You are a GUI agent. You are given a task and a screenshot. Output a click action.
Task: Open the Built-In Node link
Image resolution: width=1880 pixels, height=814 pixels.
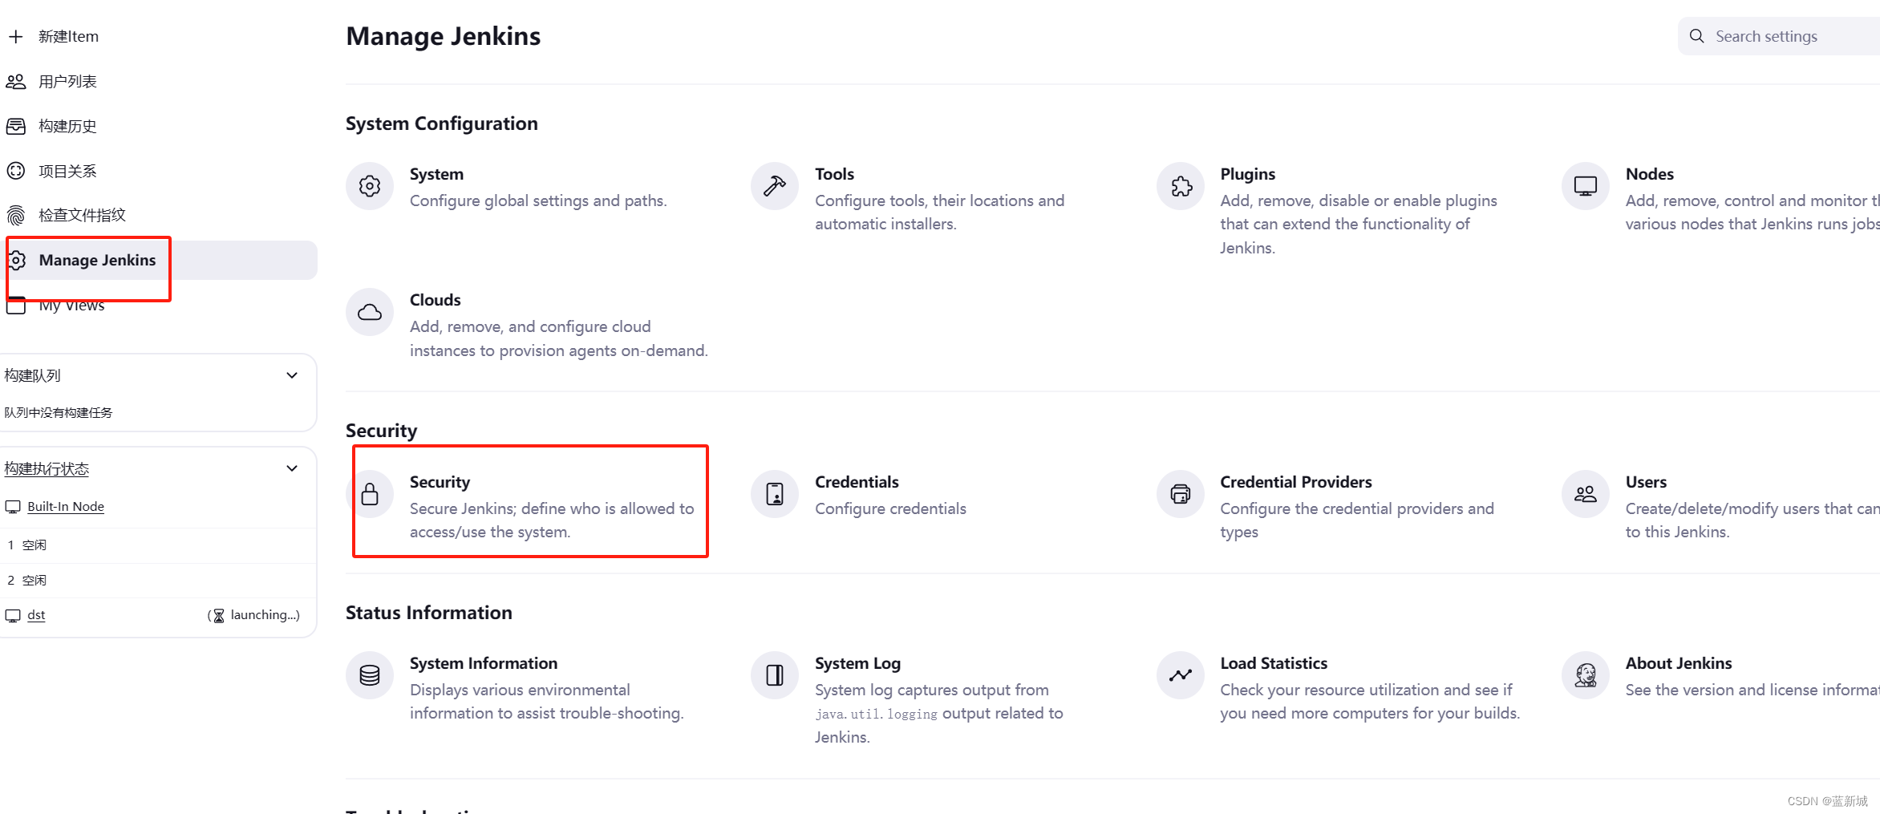[x=66, y=506]
